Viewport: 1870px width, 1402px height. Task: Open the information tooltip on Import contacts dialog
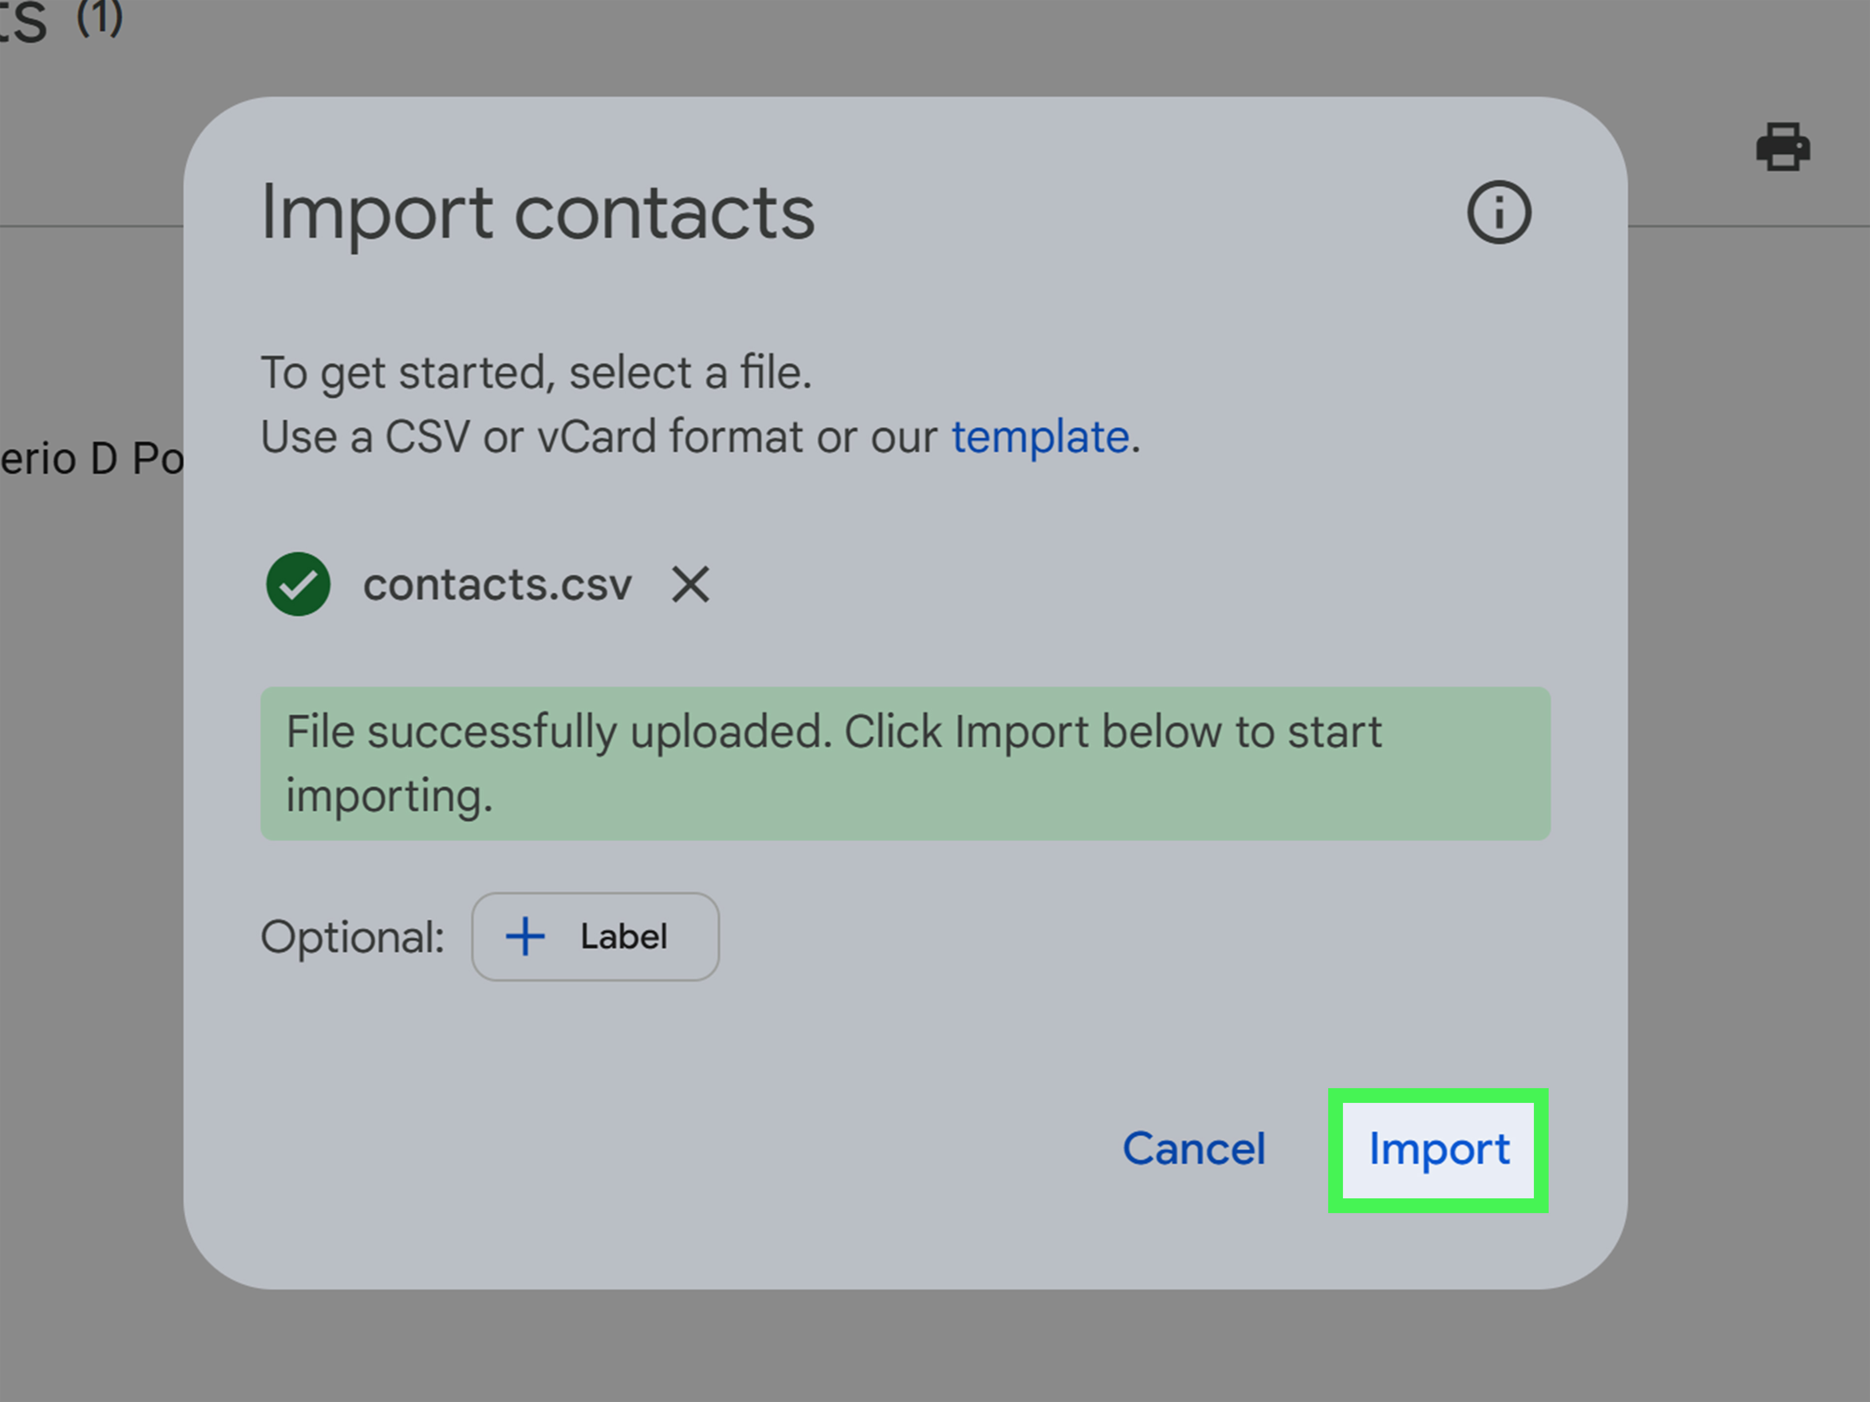[1500, 213]
